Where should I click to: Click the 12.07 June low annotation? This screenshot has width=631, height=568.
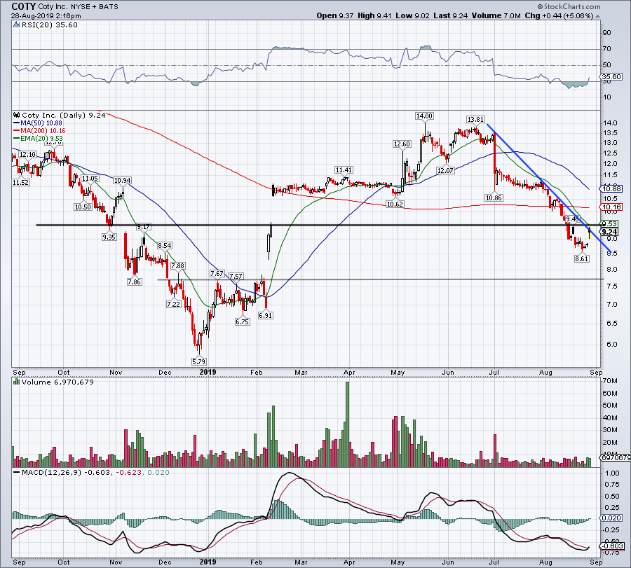pos(445,170)
